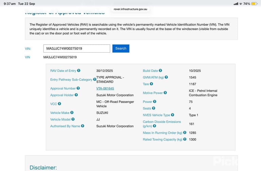Select the Tare value 1187
261x171 pixels.
(193, 84)
